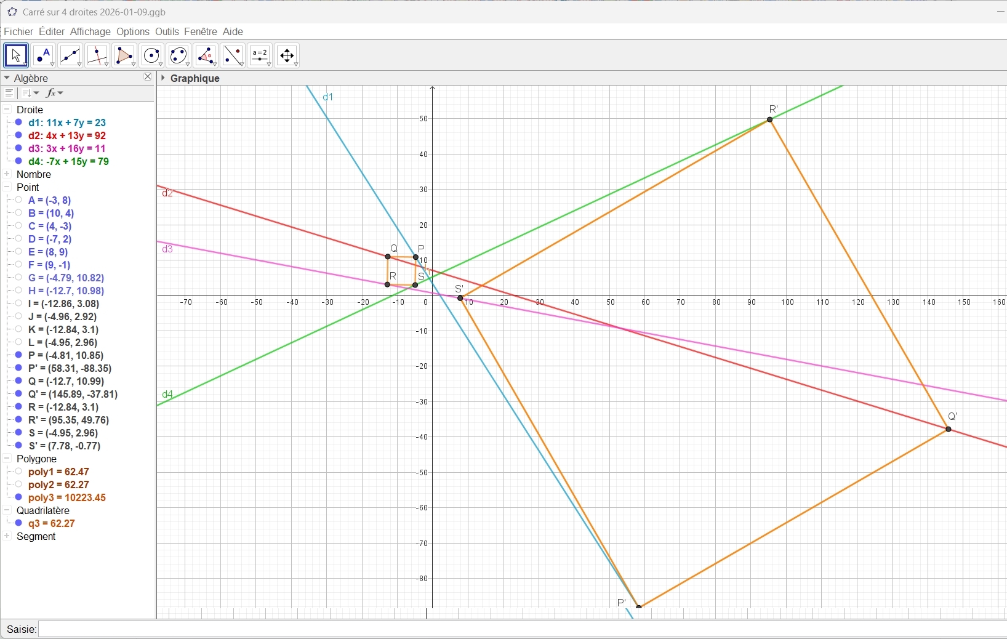Select the Slider a=2 tool
This screenshot has width=1007, height=639.
[x=260, y=56]
